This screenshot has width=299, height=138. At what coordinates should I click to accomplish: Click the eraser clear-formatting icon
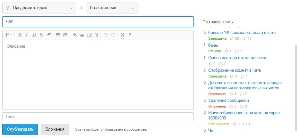tap(48, 35)
